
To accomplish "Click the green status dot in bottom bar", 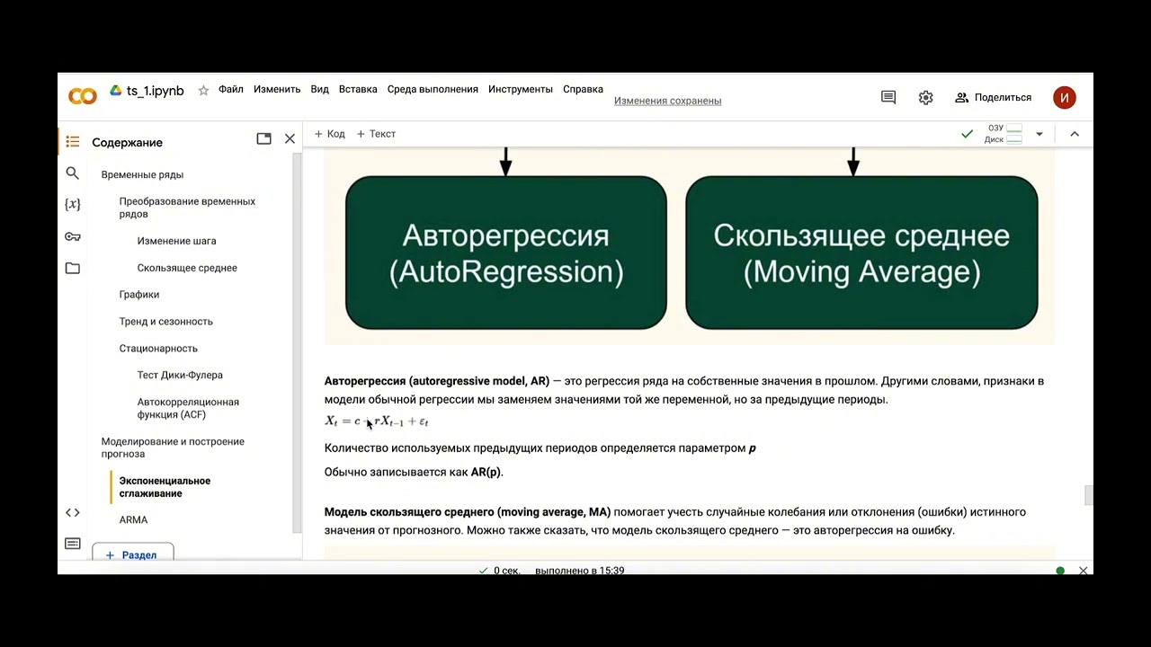I will coord(1060,571).
